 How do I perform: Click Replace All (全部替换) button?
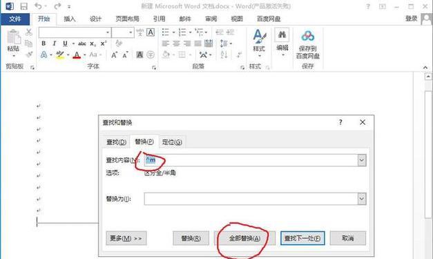click(x=244, y=238)
